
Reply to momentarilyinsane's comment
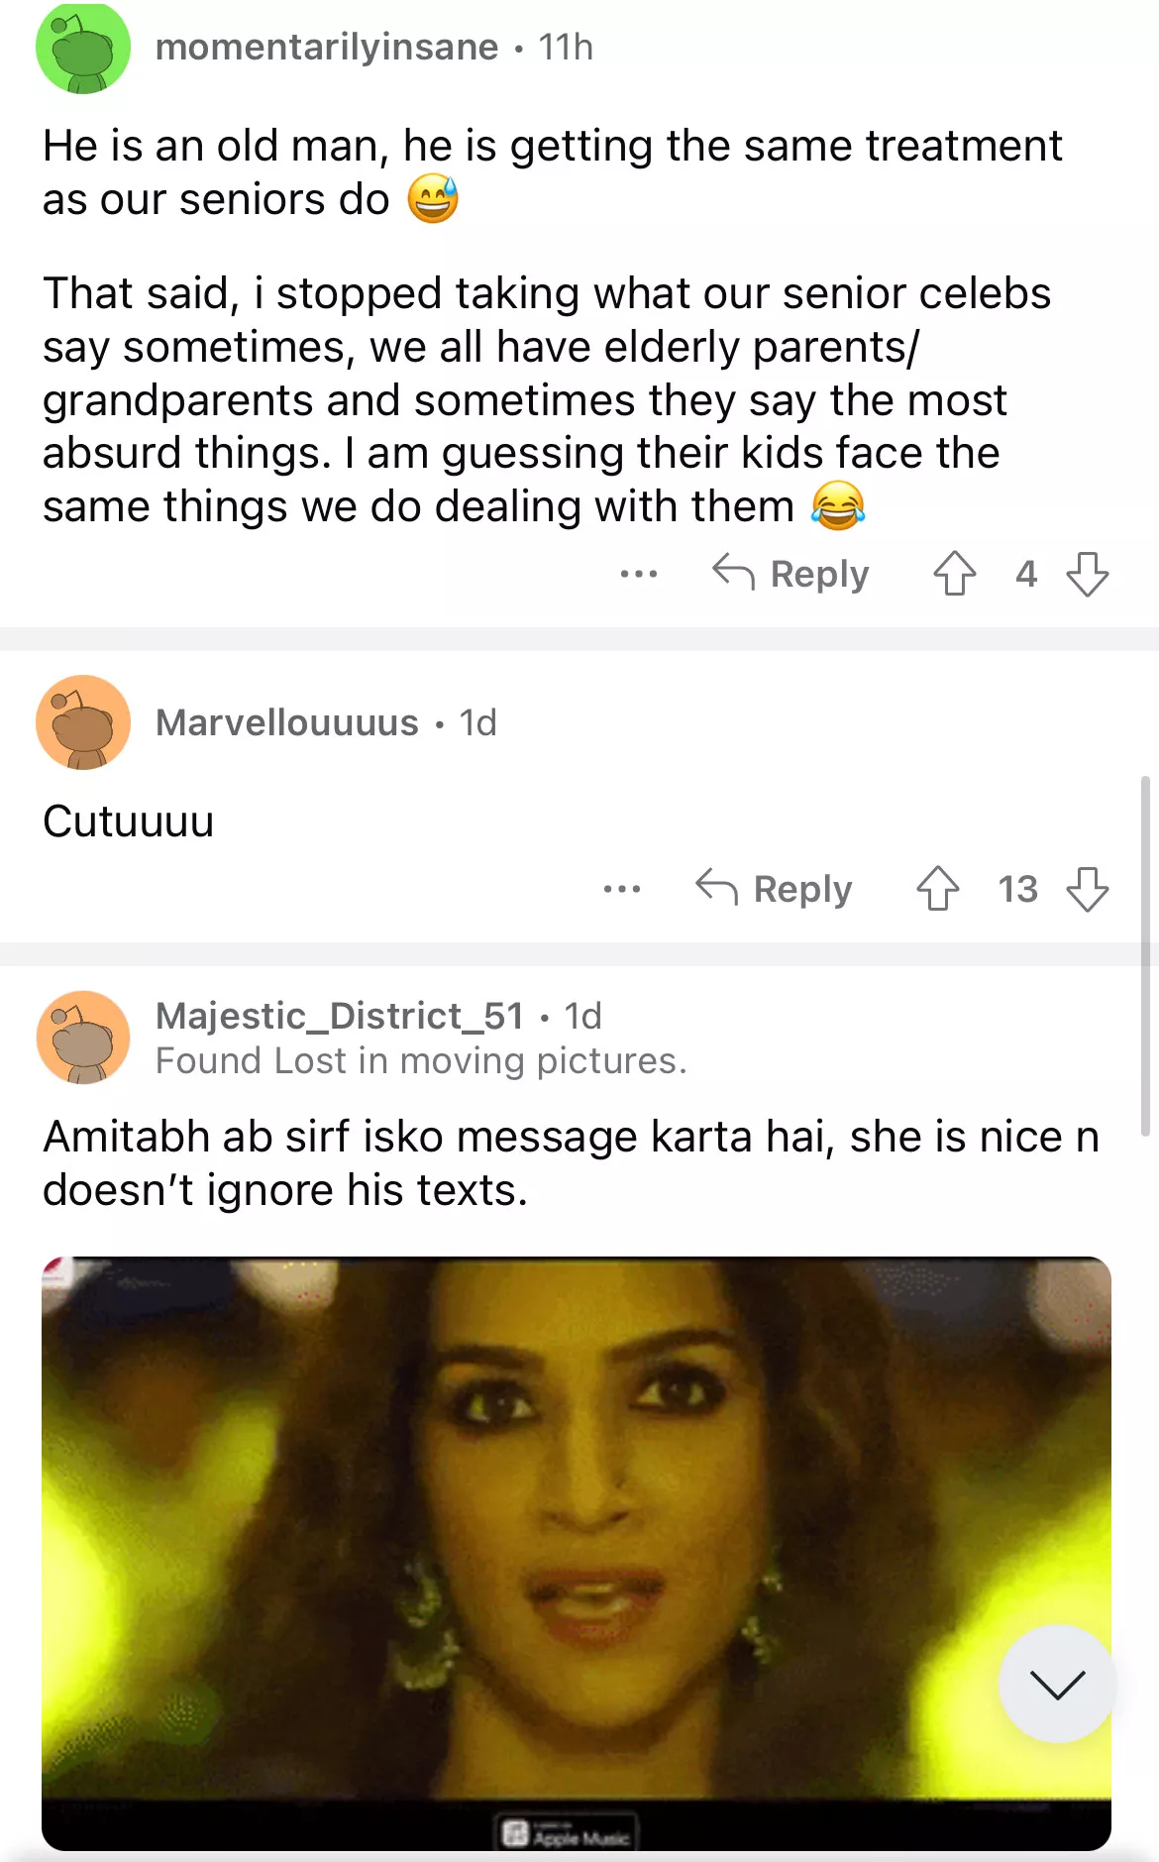click(x=790, y=574)
